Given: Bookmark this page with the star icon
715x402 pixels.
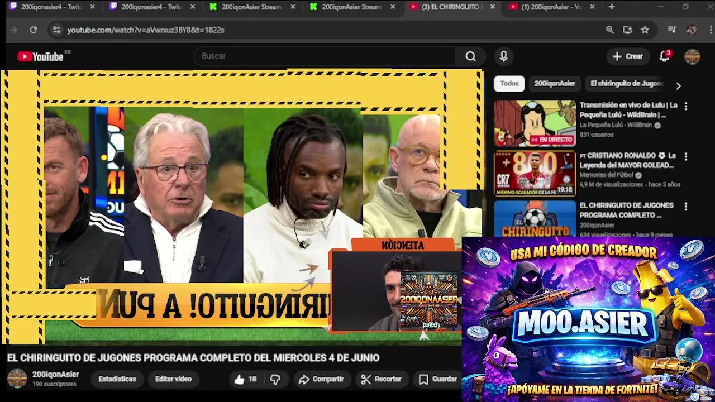Looking at the screenshot, I should tap(645, 30).
